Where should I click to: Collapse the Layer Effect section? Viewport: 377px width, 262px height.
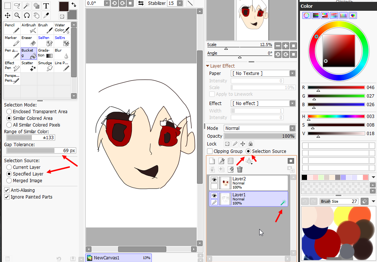207,66
